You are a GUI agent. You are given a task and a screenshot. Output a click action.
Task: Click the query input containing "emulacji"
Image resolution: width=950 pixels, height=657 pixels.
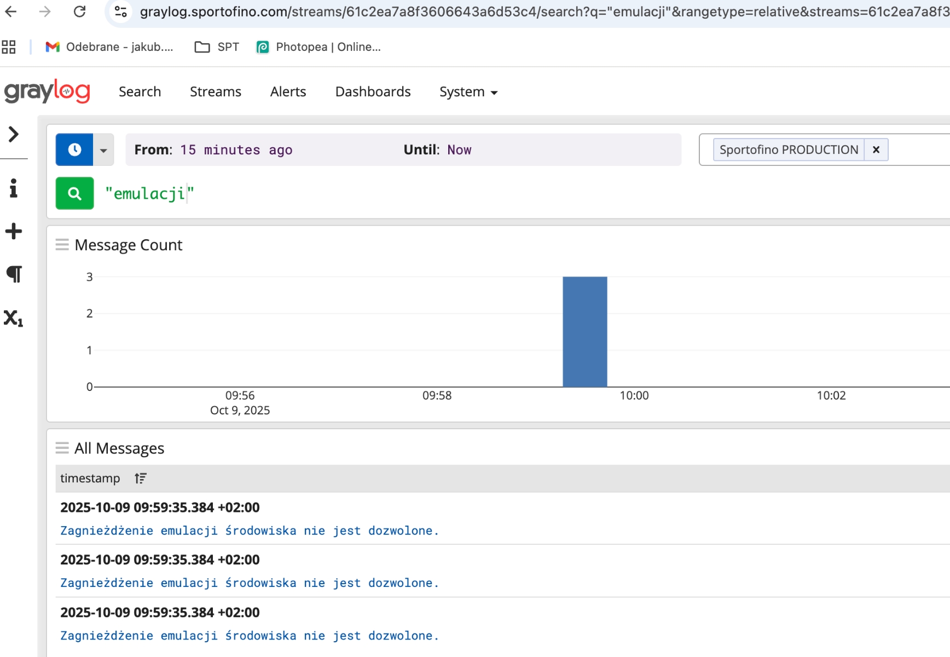click(x=383, y=193)
